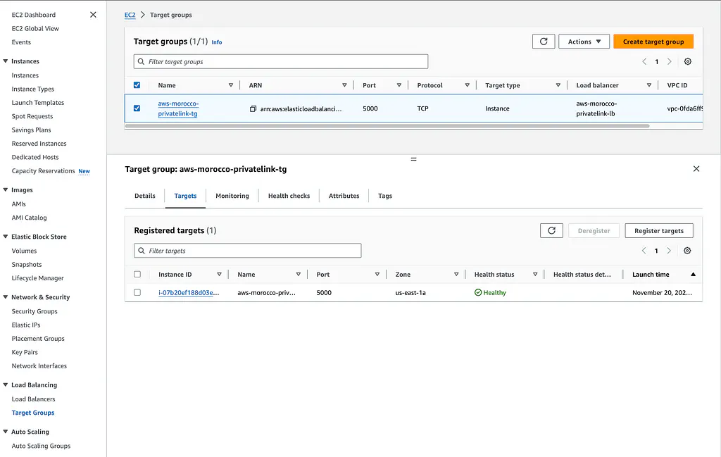Collapse the Network & Security section
This screenshot has height=457, width=721.
pyautogui.click(x=6, y=297)
